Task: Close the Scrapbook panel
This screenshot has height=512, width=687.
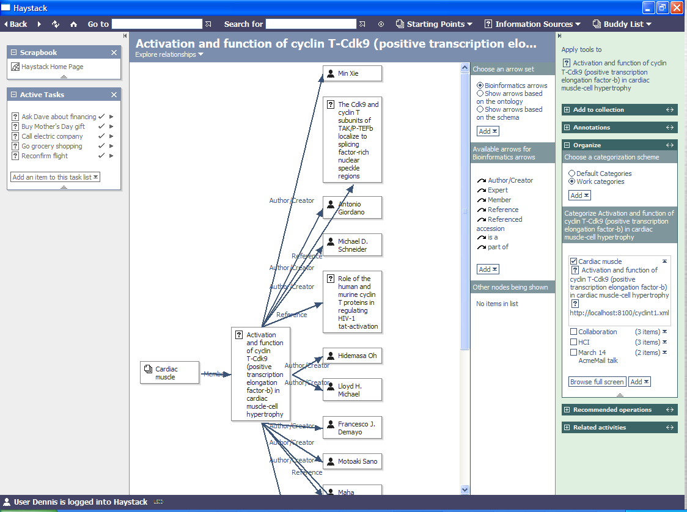Action: 114,53
